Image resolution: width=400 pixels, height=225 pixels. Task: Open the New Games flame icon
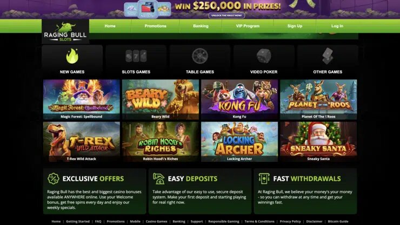[x=72, y=56]
